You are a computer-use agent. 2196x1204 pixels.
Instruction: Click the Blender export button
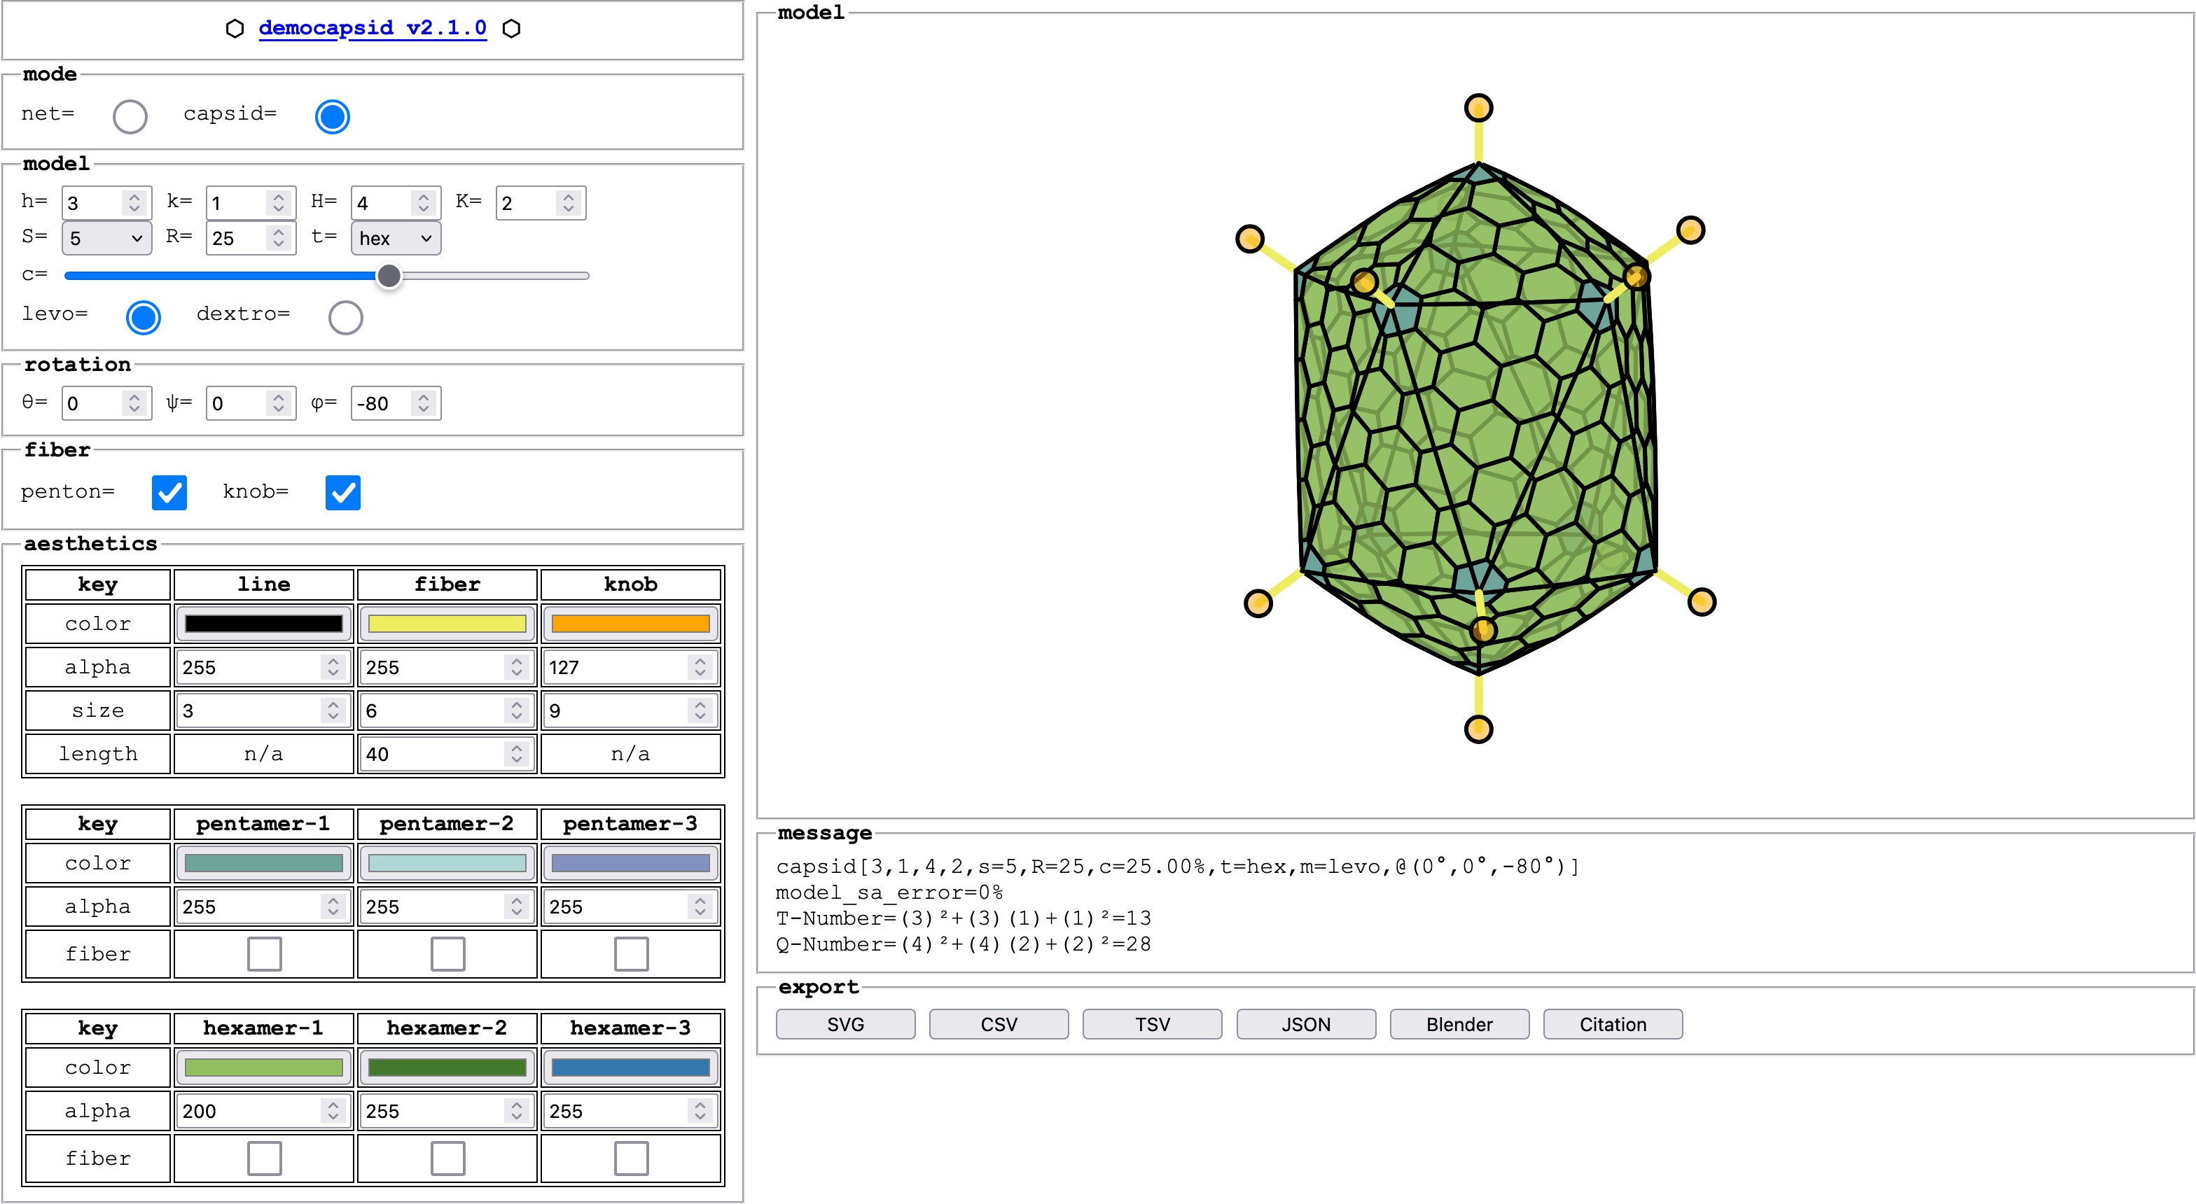1459,1024
